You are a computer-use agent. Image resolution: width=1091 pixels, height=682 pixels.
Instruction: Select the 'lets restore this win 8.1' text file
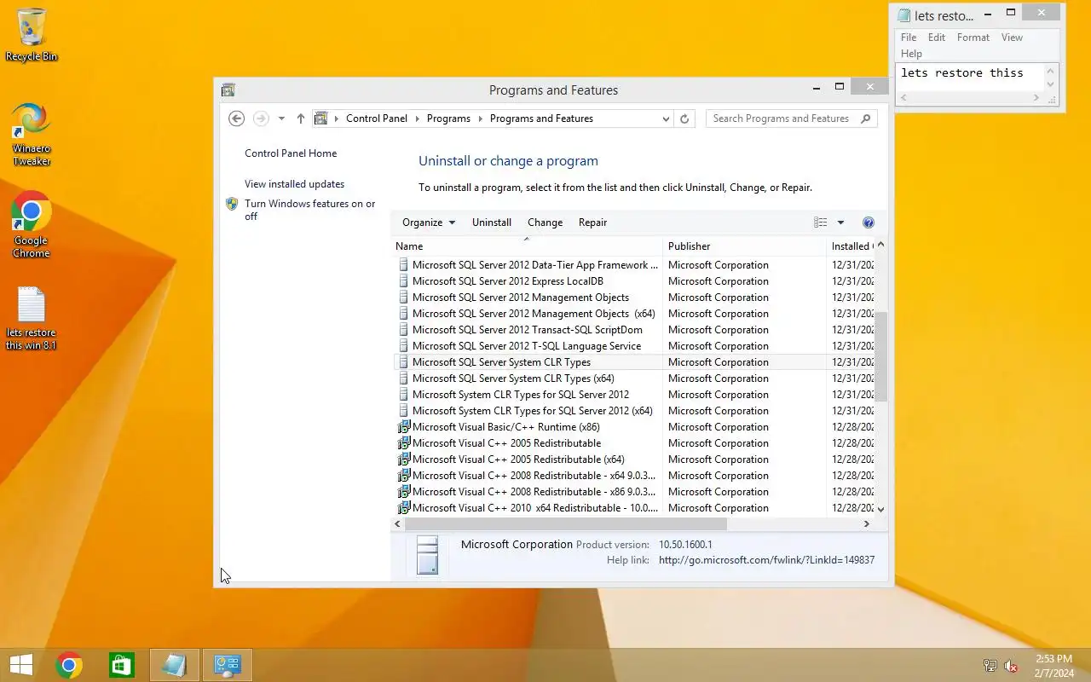coord(32,318)
